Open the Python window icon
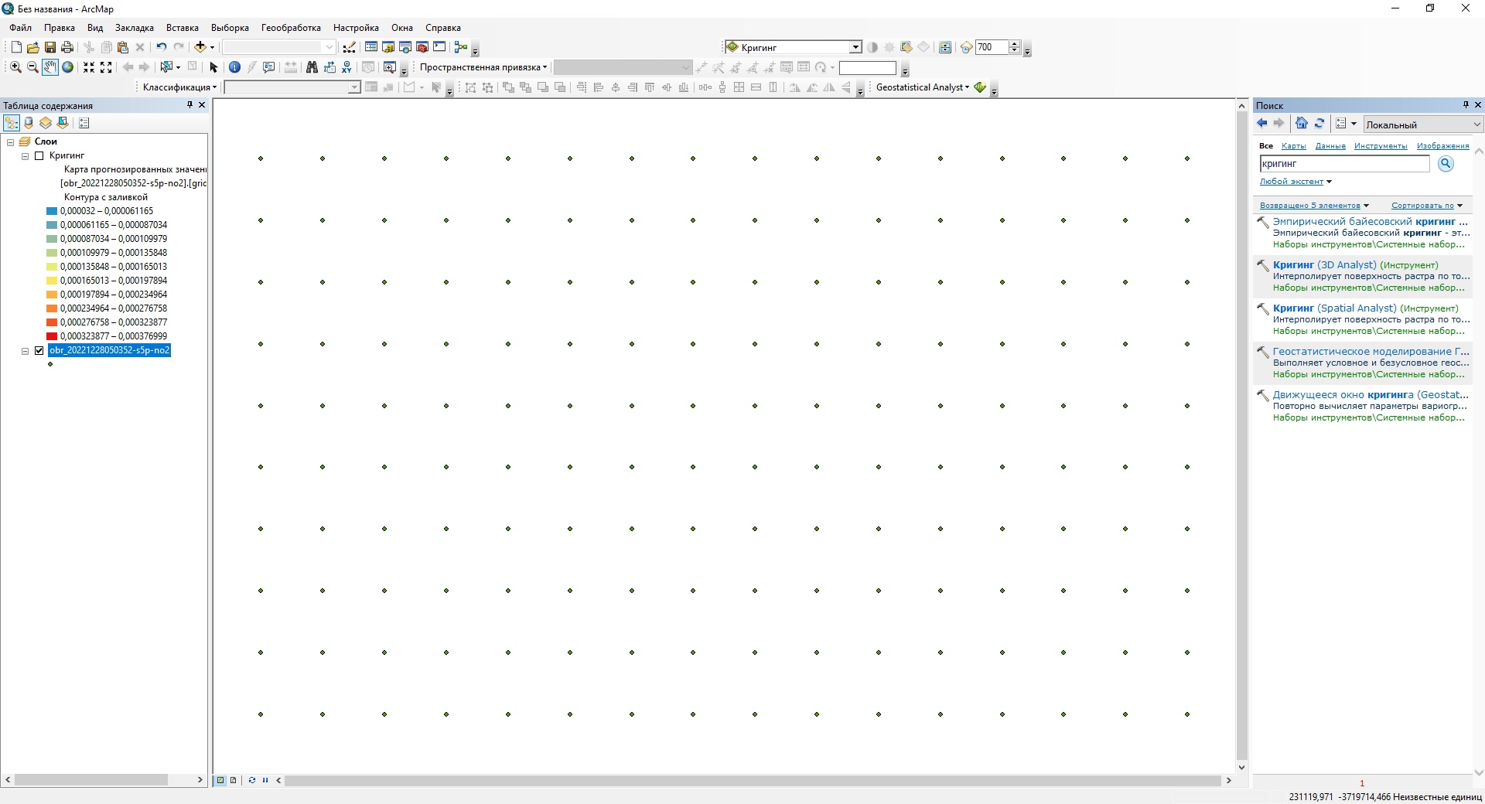The image size is (1485, 804). click(x=439, y=47)
